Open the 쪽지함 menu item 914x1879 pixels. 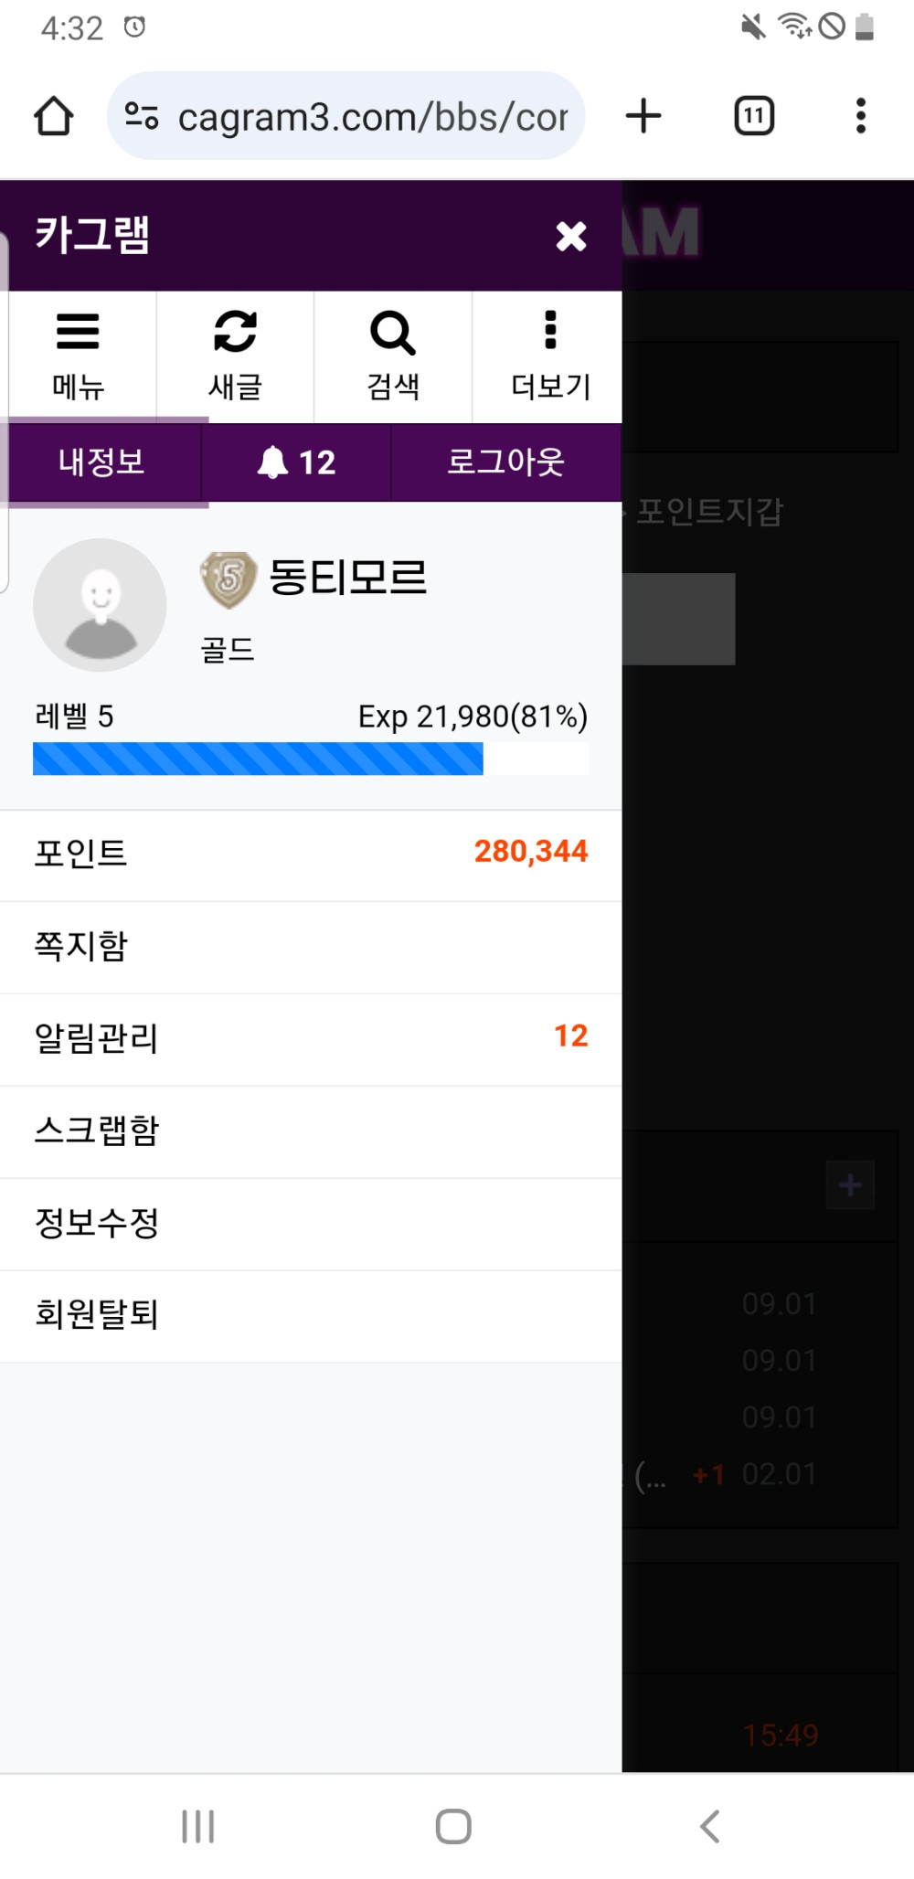click(311, 947)
